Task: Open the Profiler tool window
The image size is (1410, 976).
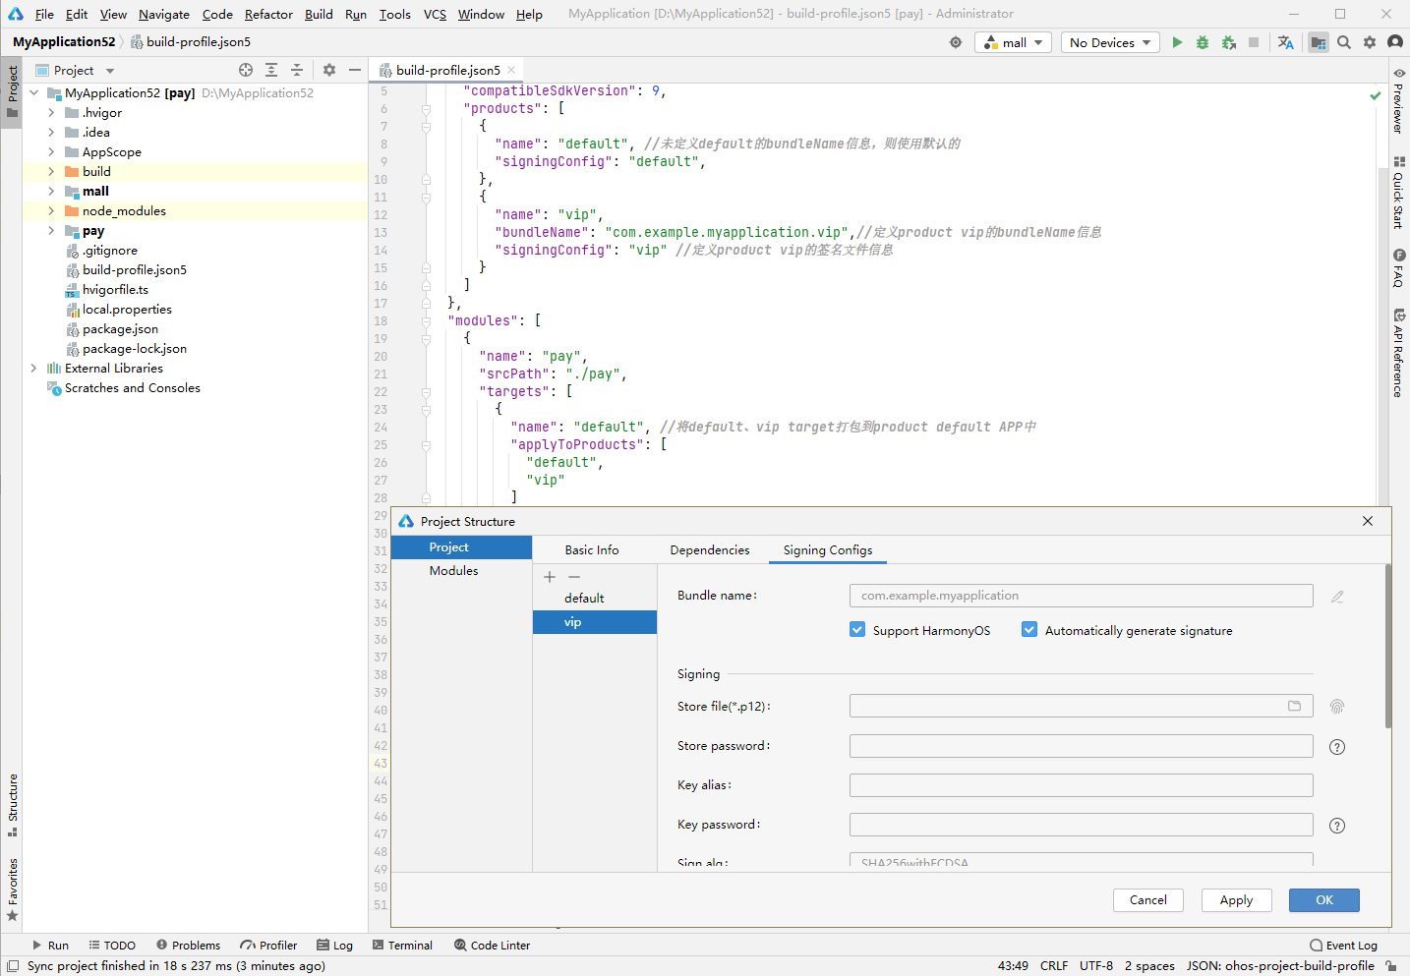Action: (268, 946)
